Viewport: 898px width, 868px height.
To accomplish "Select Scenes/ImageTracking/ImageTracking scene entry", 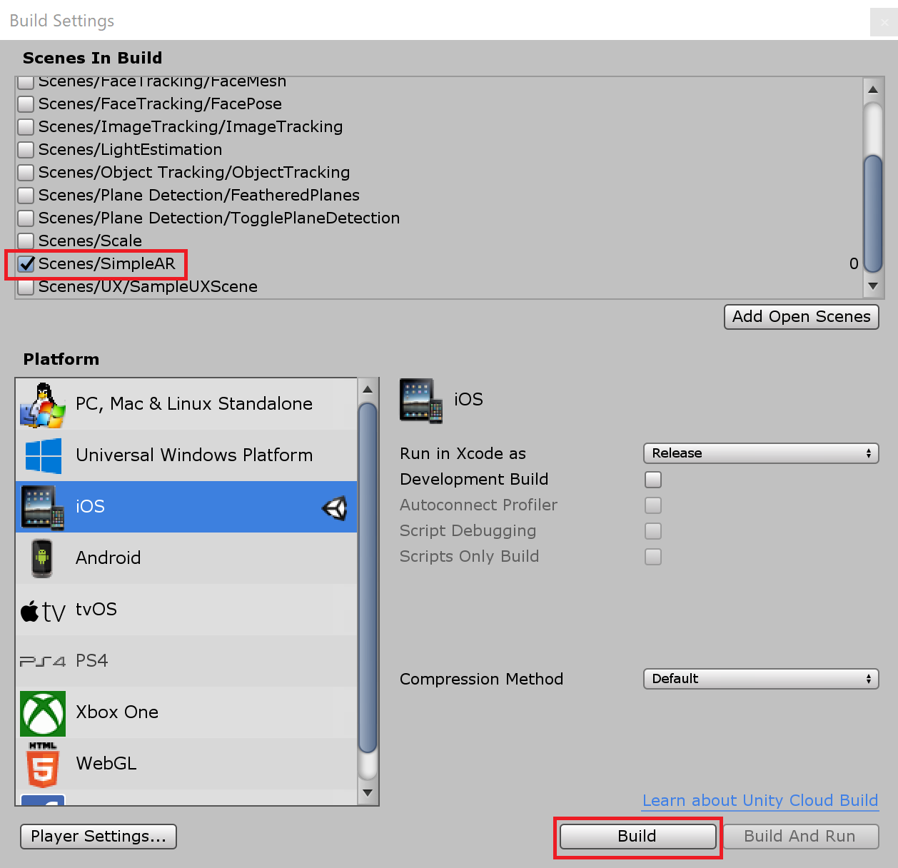I will point(190,127).
